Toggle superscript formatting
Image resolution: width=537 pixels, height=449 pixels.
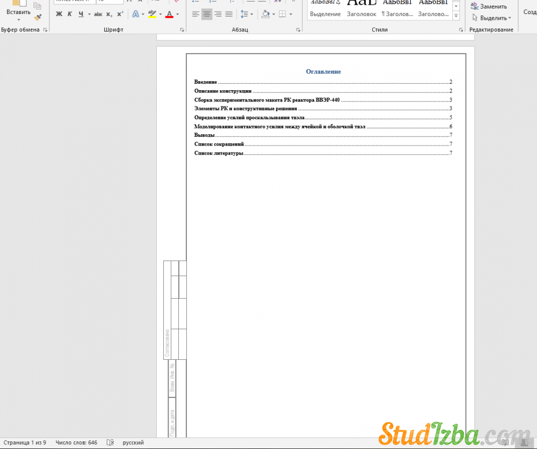[120, 15]
